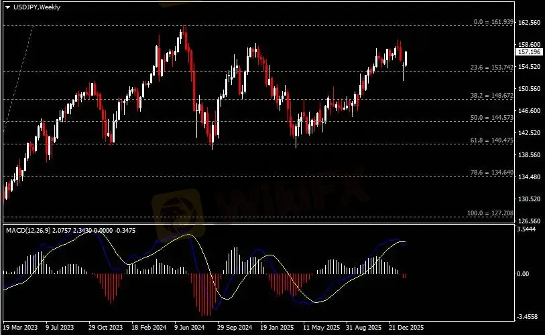Click 162.560 on the price scale
Screen dimensions: 545x335
[x=530, y=23]
